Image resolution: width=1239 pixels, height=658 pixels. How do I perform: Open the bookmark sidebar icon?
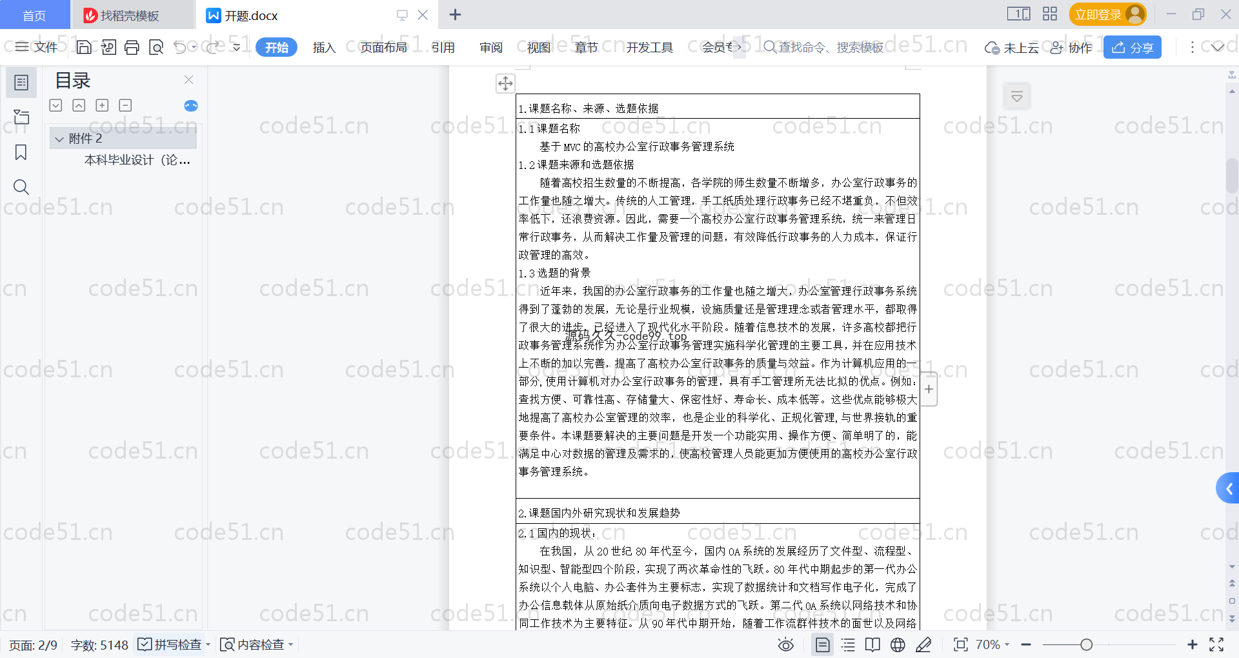21,152
